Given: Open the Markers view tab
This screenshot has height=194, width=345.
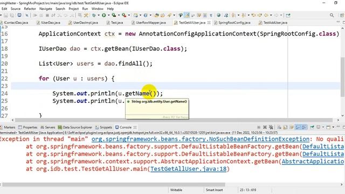Looking at the screenshot, I should point(8,127).
